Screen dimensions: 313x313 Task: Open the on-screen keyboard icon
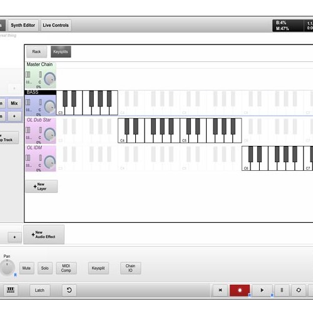[x=11, y=290]
